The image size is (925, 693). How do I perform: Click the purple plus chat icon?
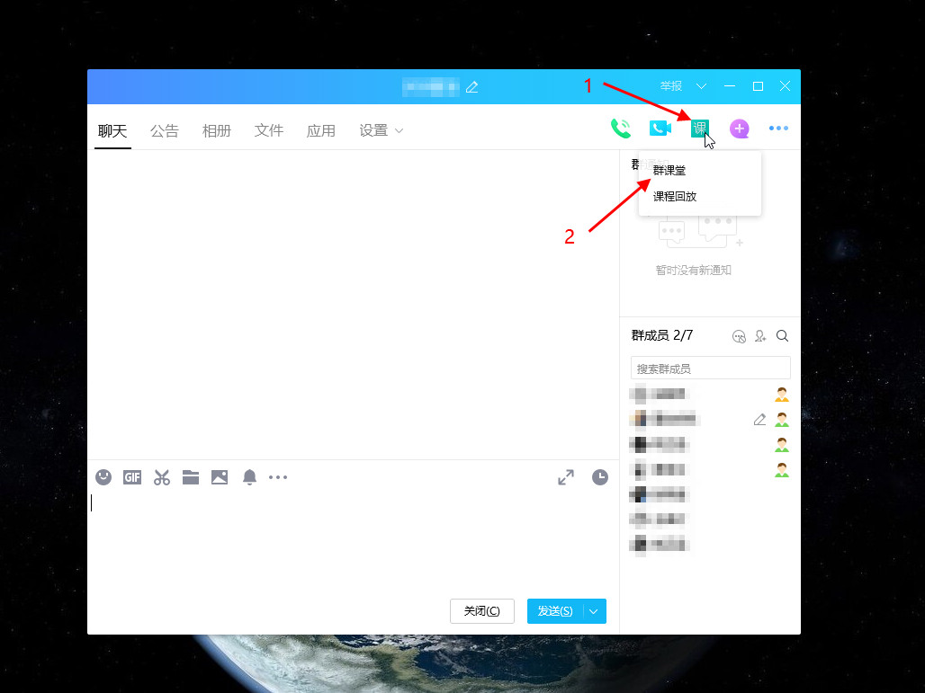(739, 129)
